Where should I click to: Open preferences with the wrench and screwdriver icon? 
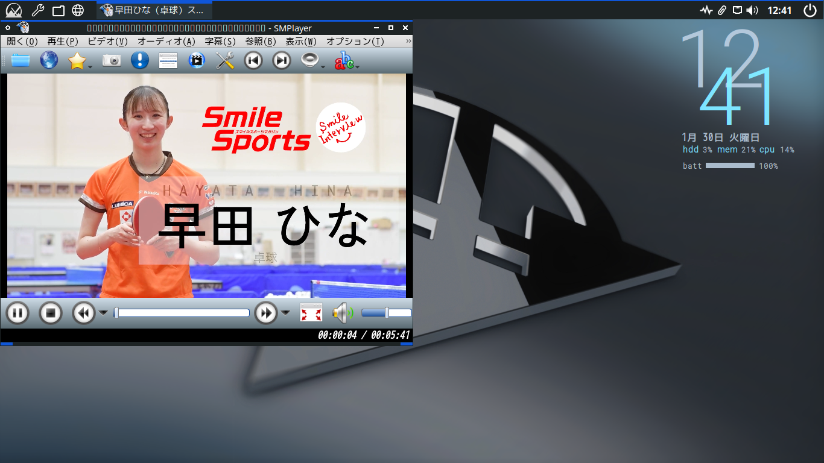pos(225,60)
